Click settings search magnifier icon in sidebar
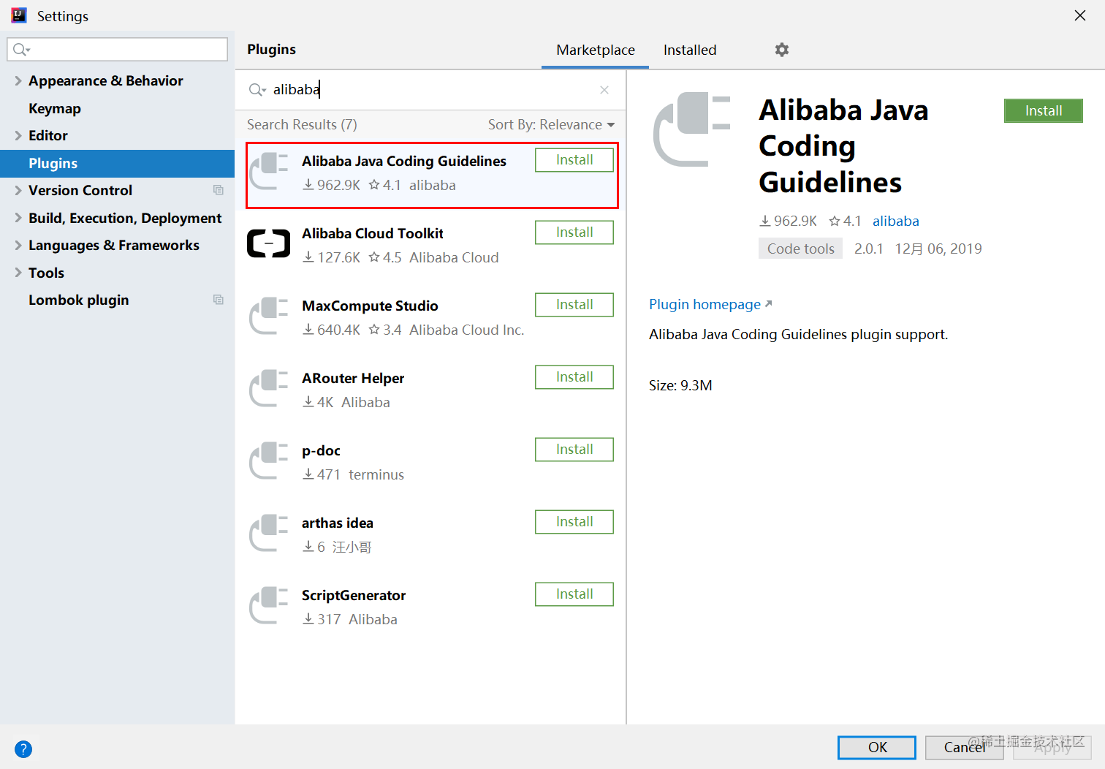 tap(21, 49)
